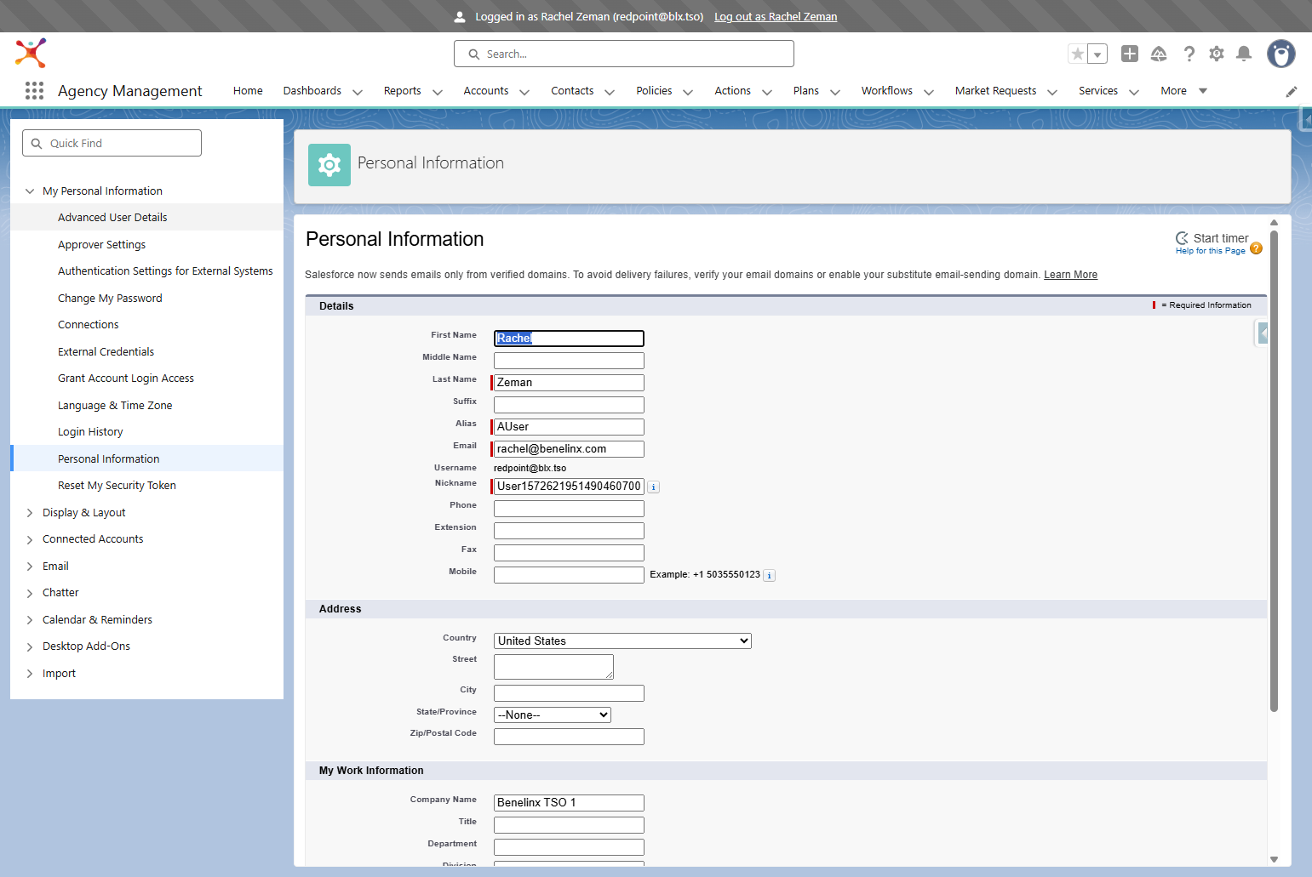Click the Nickname info icon
Image resolution: width=1312 pixels, height=877 pixels.
(x=653, y=487)
